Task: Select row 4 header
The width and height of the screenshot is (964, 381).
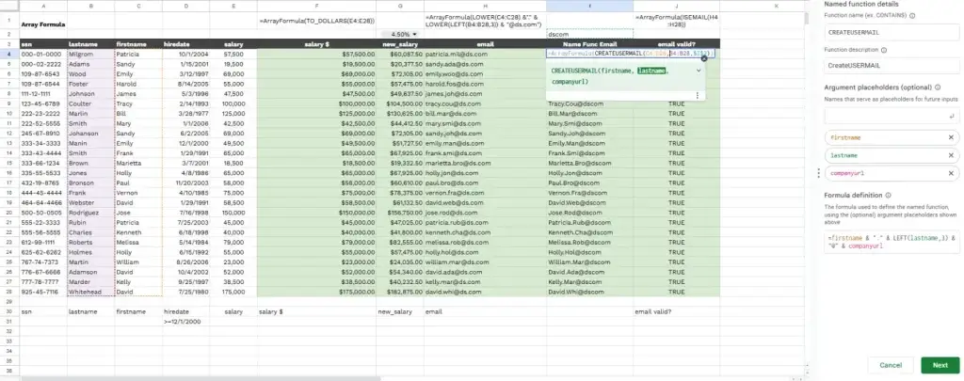Action: click(x=9, y=54)
